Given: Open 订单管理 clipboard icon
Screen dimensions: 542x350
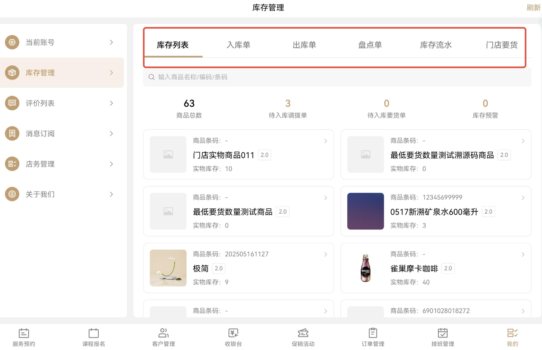Looking at the screenshot, I should click(x=373, y=333).
